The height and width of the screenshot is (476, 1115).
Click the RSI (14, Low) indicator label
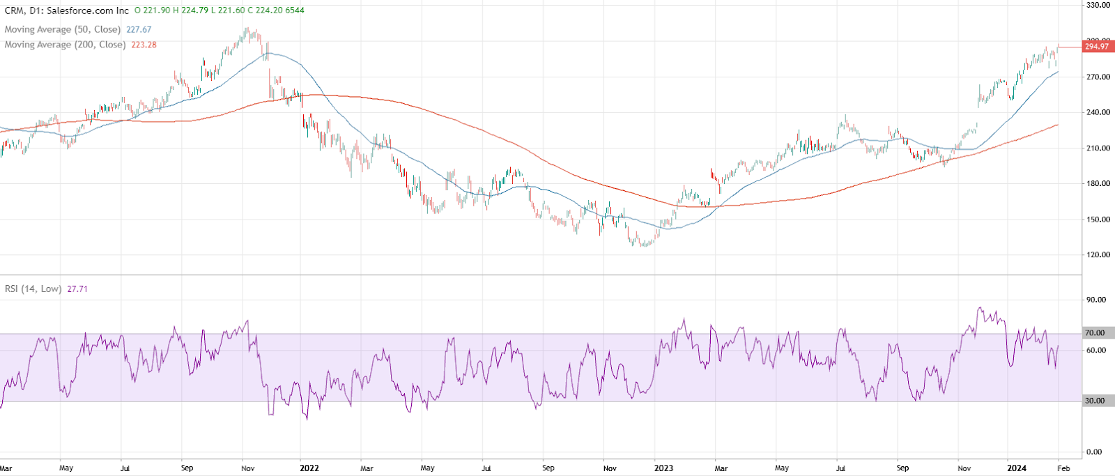pyautogui.click(x=33, y=289)
